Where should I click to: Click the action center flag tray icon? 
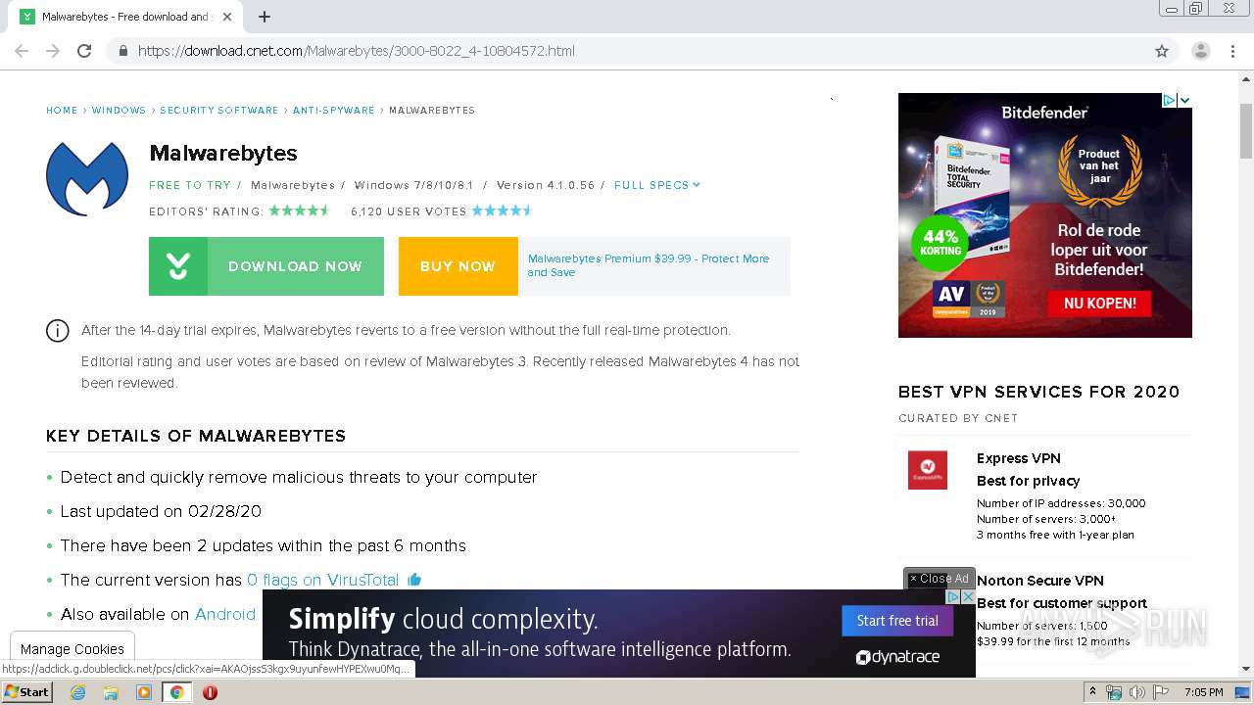click(1161, 692)
